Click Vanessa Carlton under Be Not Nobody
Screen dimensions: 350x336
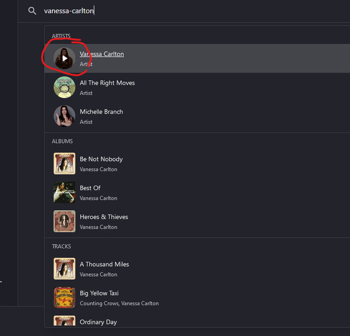(98, 169)
